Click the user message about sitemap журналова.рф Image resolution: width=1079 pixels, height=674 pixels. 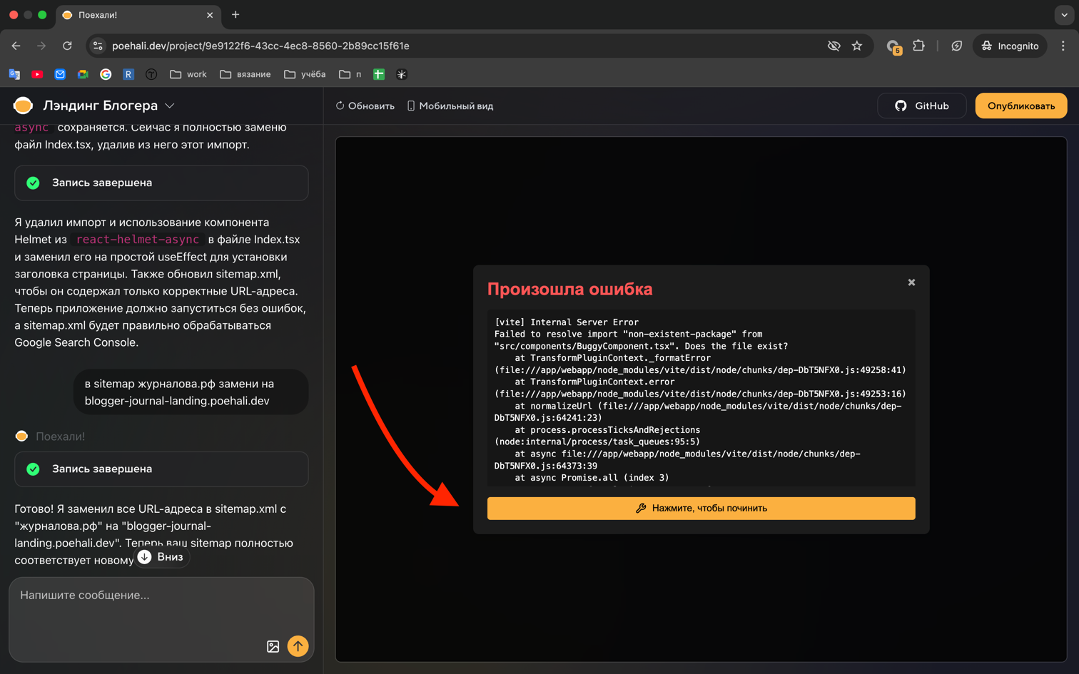[191, 392]
